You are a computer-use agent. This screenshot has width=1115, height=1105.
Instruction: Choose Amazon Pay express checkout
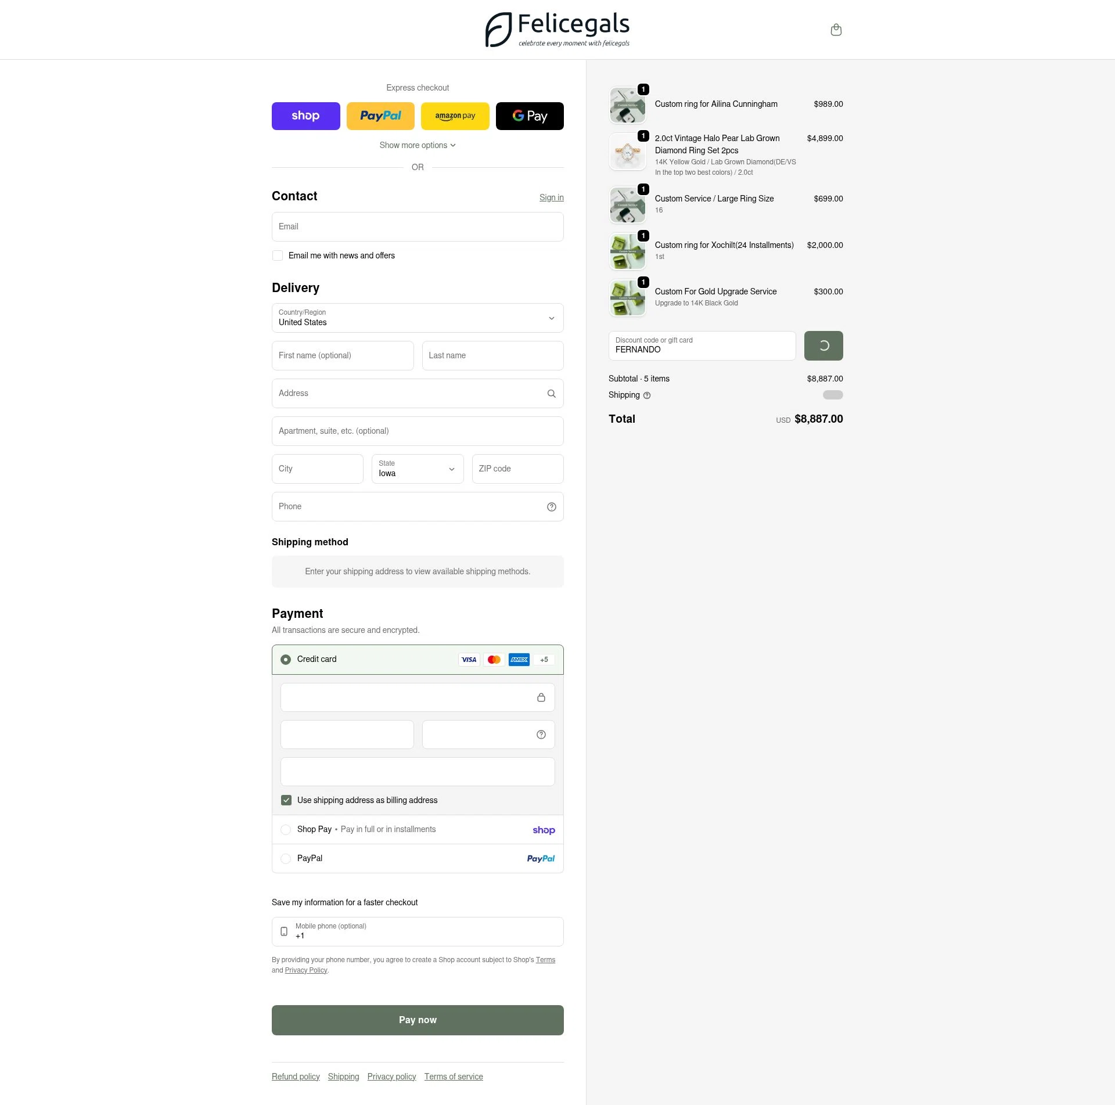[x=455, y=116]
